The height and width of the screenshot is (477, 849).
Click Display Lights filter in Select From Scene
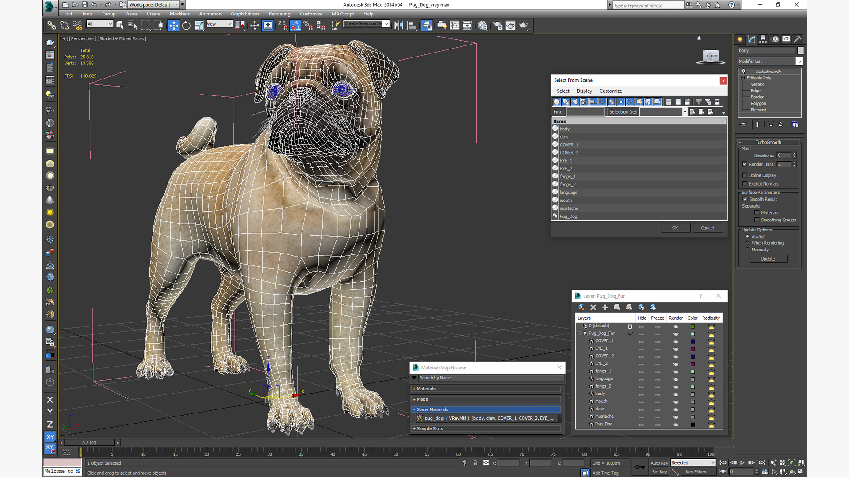(x=575, y=102)
